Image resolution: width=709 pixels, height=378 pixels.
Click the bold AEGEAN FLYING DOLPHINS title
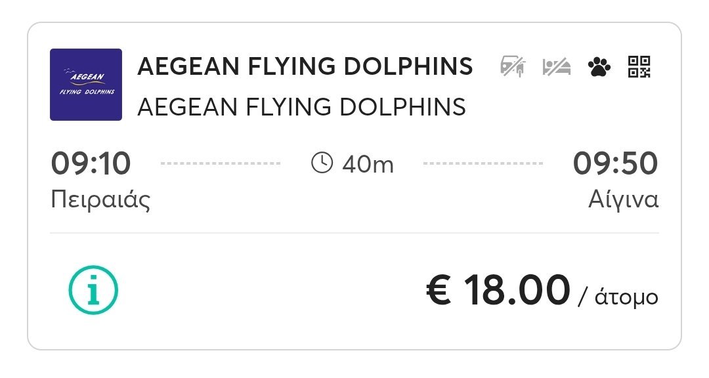tap(305, 66)
